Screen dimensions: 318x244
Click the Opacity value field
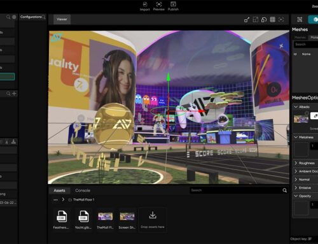tap(314, 205)
